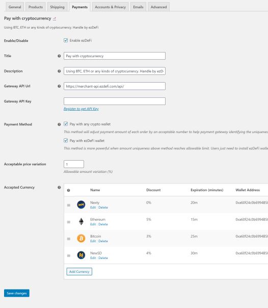This screenshot has width=268, height=308.
Task: Click the Bitcoin 25m expiration value
Action: [x=194, y=236]
